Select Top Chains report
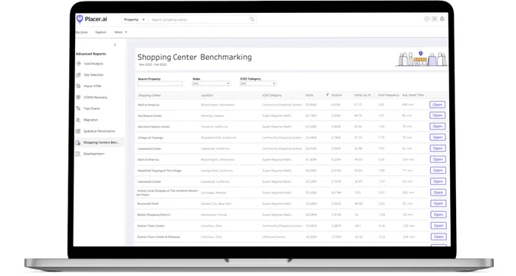 coord(92,108)
